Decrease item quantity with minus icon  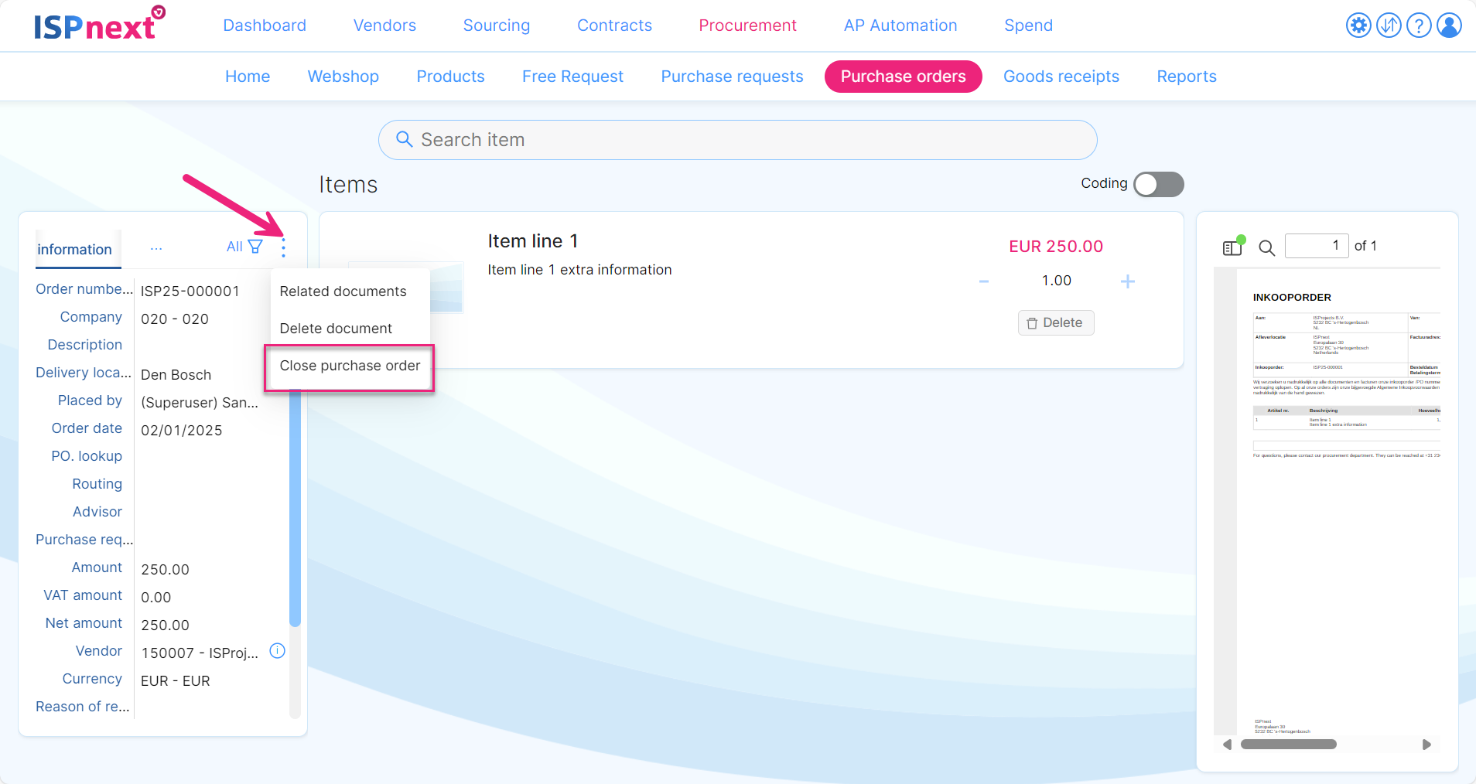click(984, 281)
